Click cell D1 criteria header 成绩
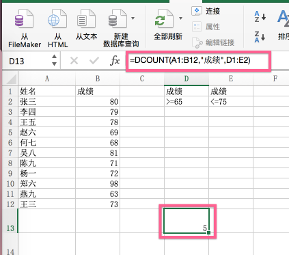289x255 pixels. point(187,91)
